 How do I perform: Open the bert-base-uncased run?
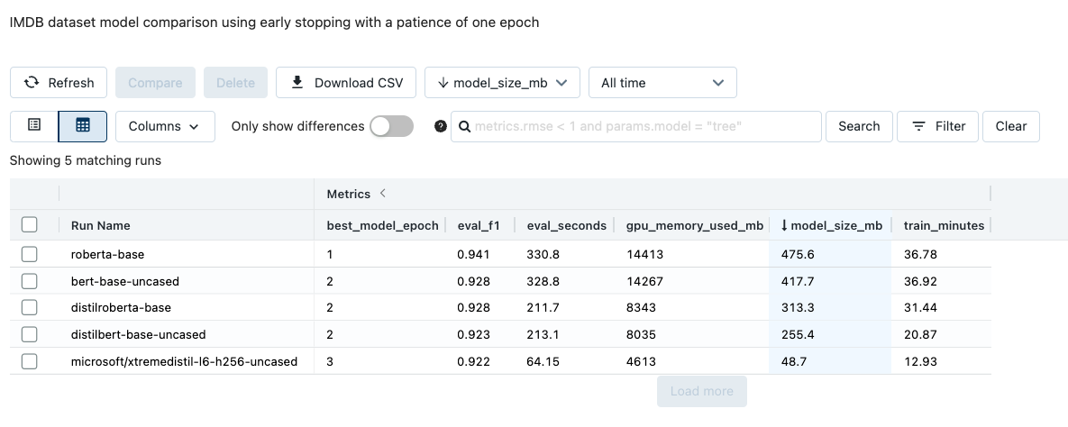124,280
